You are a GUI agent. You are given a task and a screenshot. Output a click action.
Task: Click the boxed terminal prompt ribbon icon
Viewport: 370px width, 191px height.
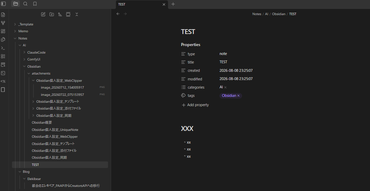coord(3,73)
